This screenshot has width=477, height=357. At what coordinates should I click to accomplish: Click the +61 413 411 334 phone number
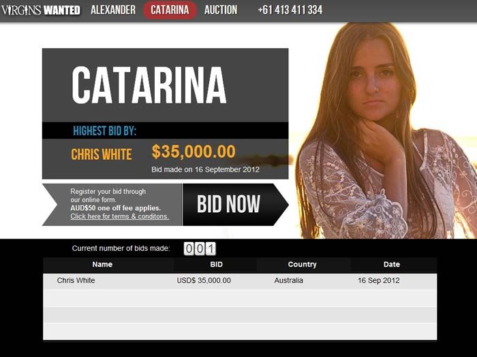tap(290, 10)
